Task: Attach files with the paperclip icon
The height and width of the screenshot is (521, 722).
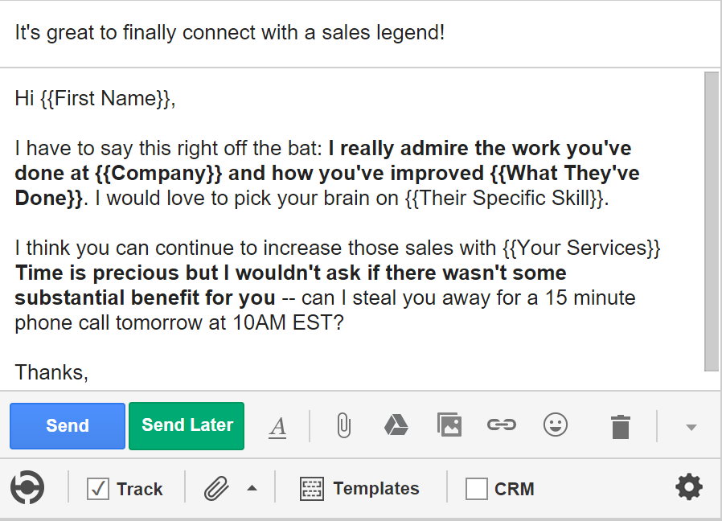Action: click(343, 425)
